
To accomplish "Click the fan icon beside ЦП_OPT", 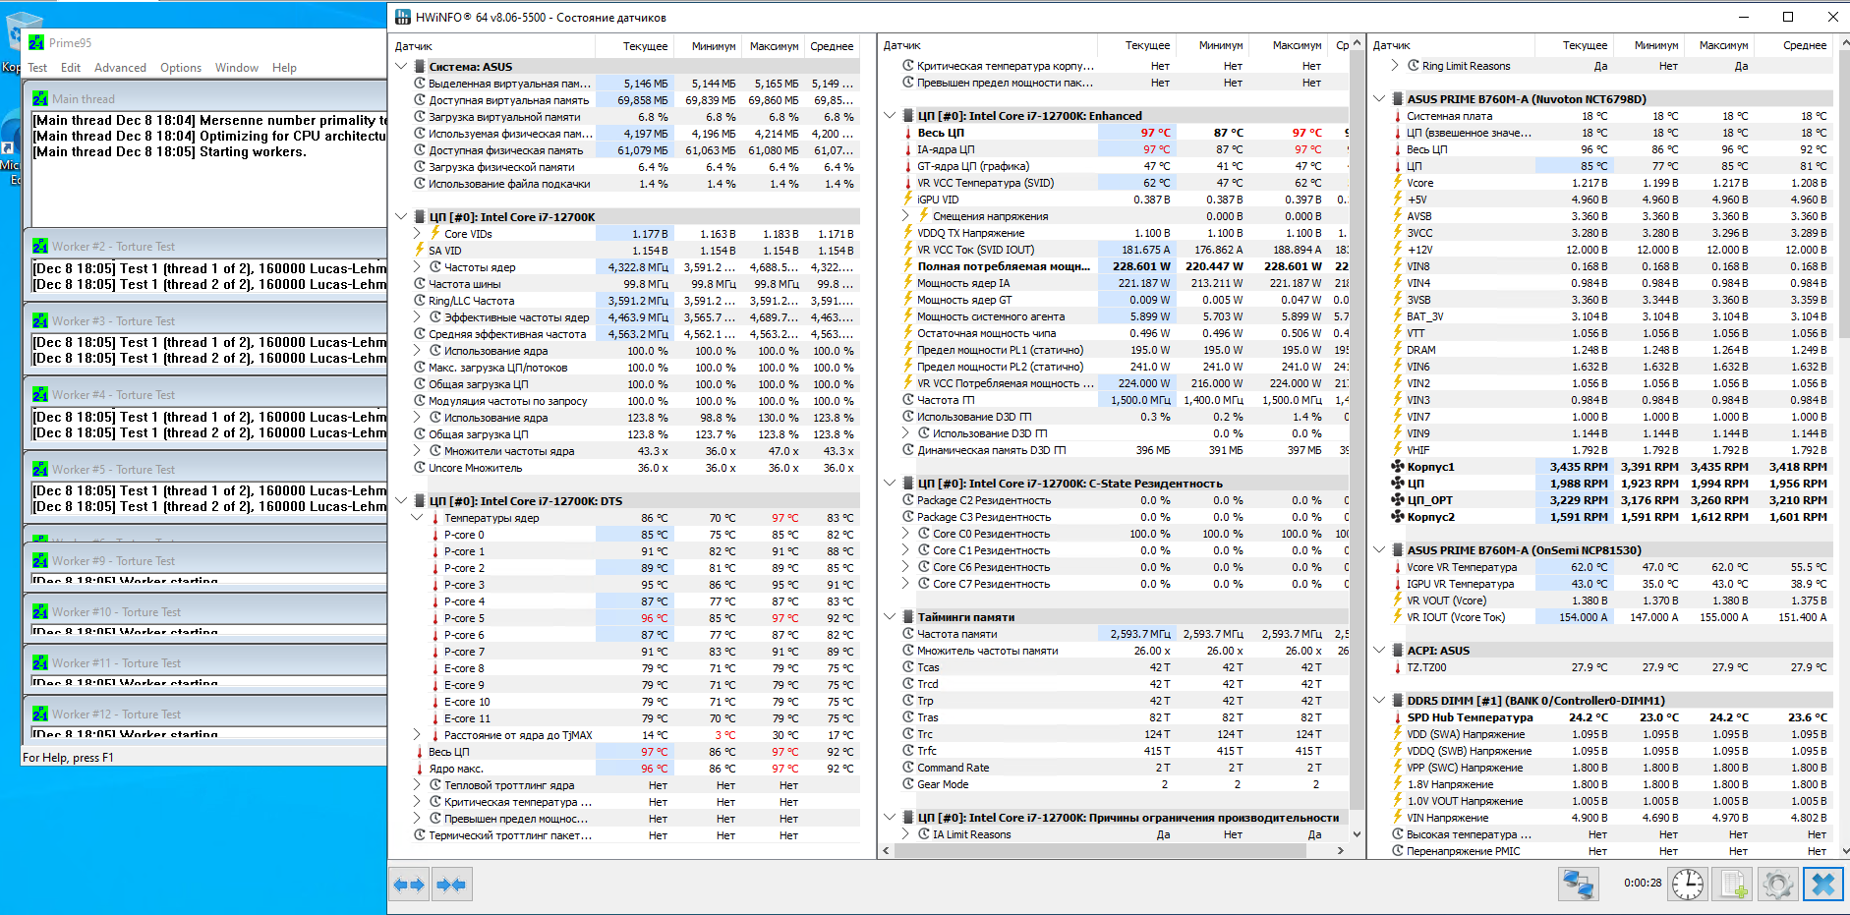I will [1398, 500].
